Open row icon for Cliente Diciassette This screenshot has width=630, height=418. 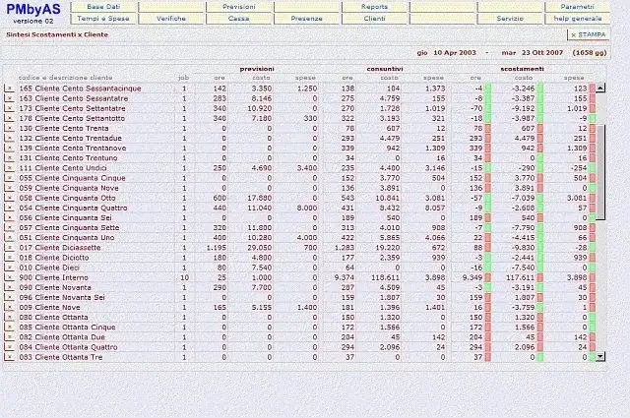[x=9, y=248]
